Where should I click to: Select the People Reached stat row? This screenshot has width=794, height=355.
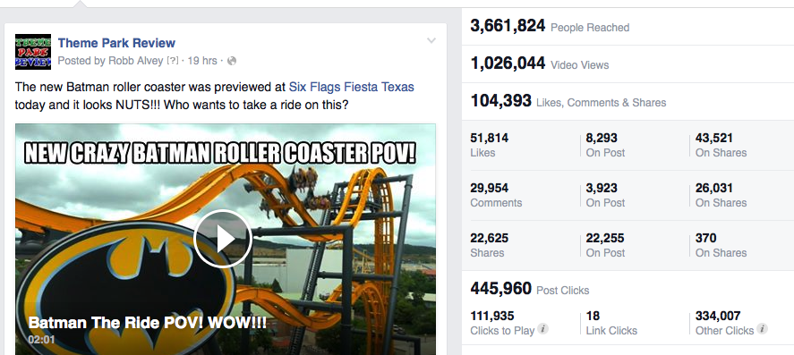click(x=628, y=26)
